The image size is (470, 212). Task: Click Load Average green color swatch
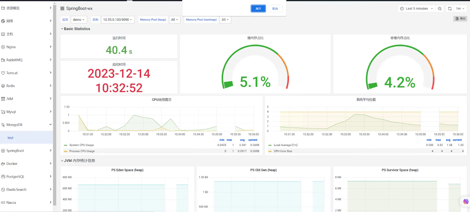click(270, 145)
